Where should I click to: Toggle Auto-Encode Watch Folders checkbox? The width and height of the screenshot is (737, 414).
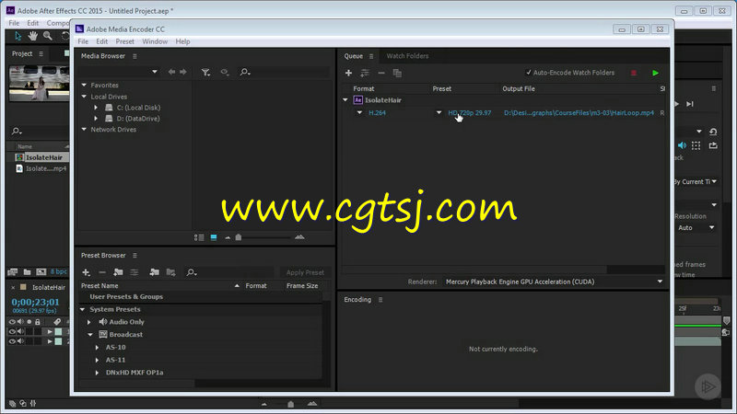pos(528,73)
